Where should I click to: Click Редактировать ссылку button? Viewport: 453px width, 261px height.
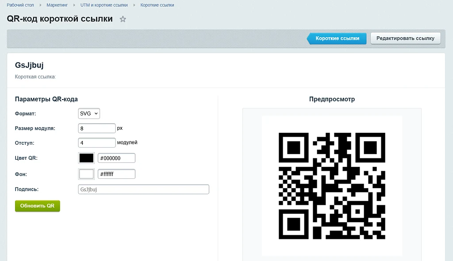click(405, 38)
